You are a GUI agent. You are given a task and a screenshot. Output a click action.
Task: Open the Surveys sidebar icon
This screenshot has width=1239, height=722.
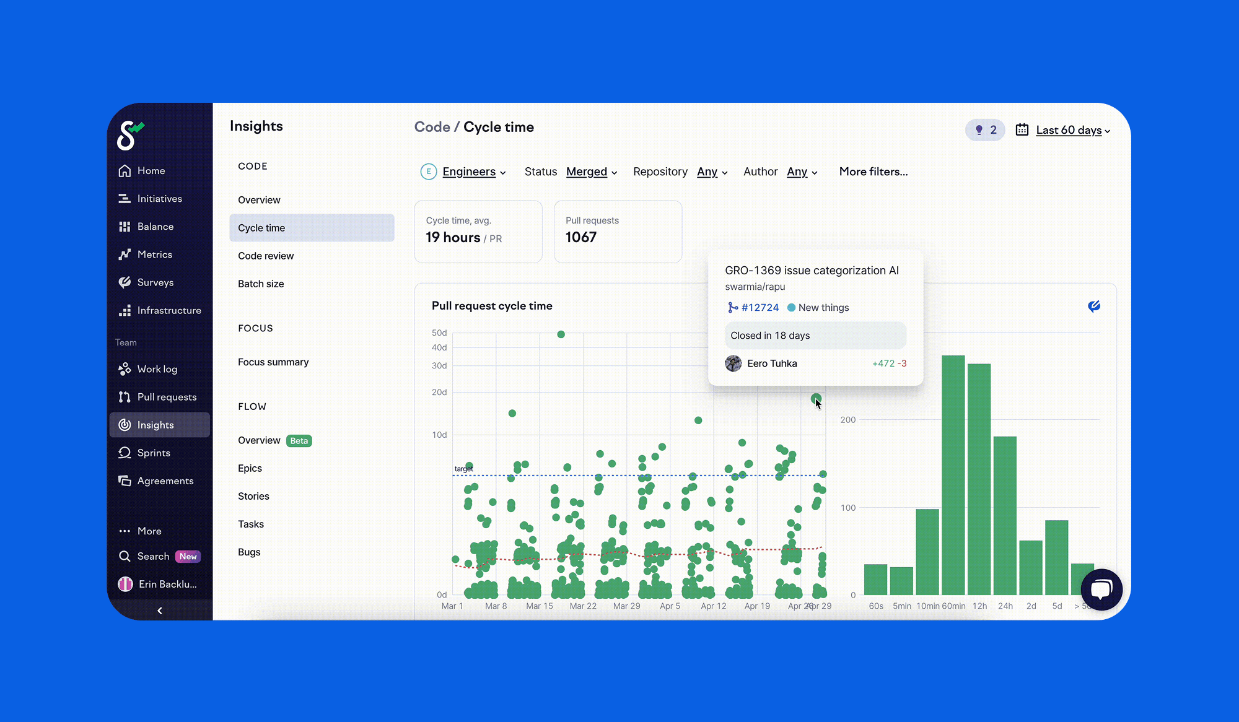click(125, 282)
